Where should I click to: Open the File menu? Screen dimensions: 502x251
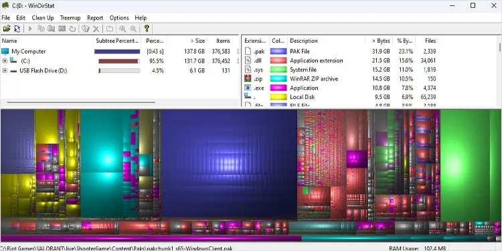[6, 18]
